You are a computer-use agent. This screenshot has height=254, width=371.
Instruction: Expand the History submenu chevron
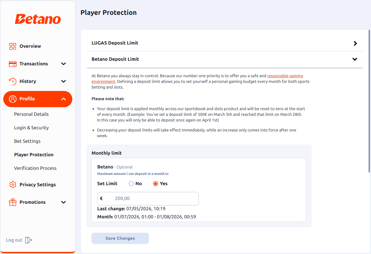(64, 82)
